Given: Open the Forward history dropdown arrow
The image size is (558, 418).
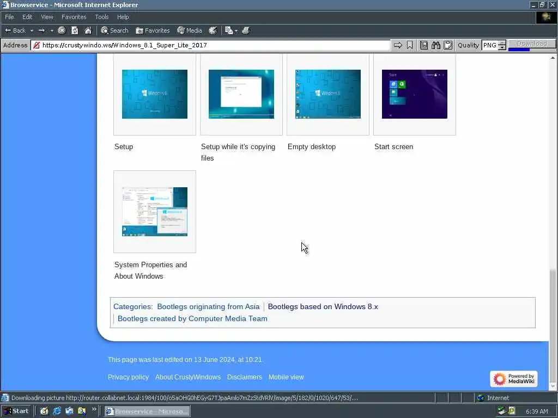Looking at the screenshot, I should (x=52, y=30).
